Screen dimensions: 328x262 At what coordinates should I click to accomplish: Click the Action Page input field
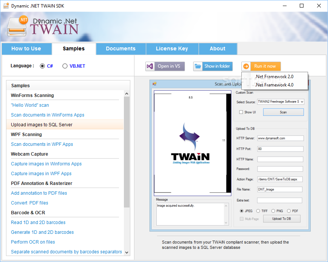(x=280, y=179)
